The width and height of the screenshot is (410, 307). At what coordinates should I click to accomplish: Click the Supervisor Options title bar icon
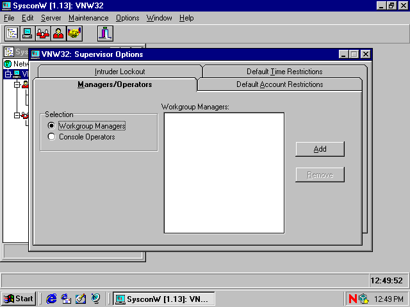35,54
